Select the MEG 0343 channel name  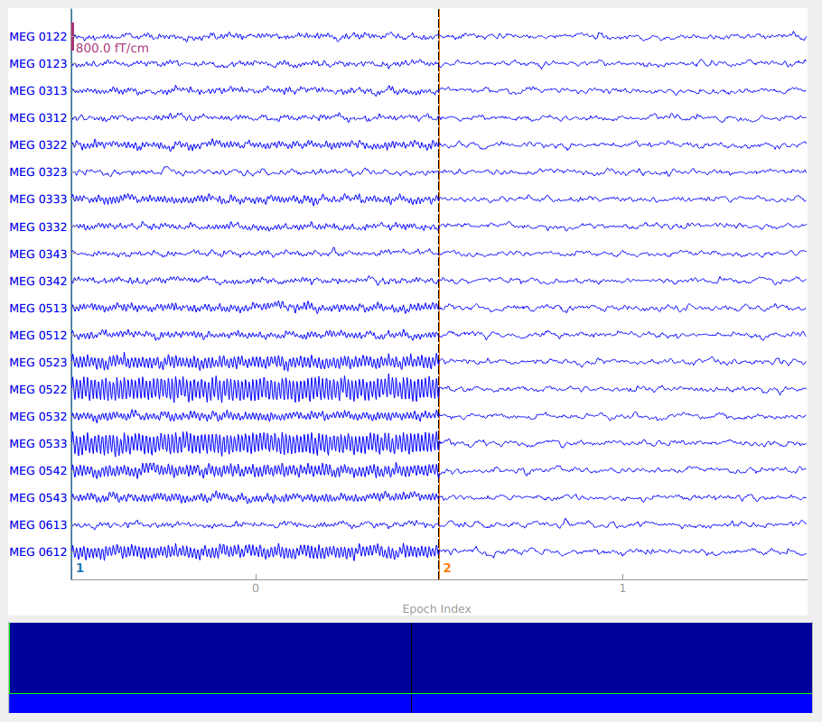(x=38, y=254)
